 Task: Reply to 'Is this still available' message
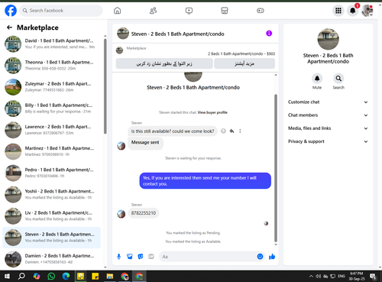[231, 131]
